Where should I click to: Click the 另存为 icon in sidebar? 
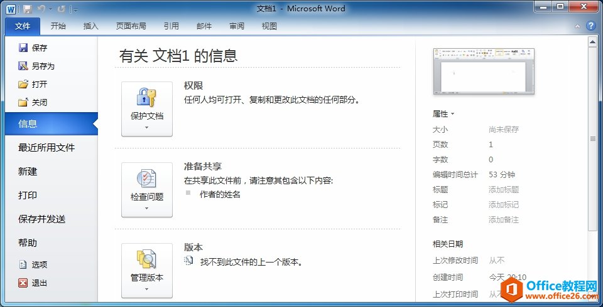pyautogui.click(x=23, y=66)
